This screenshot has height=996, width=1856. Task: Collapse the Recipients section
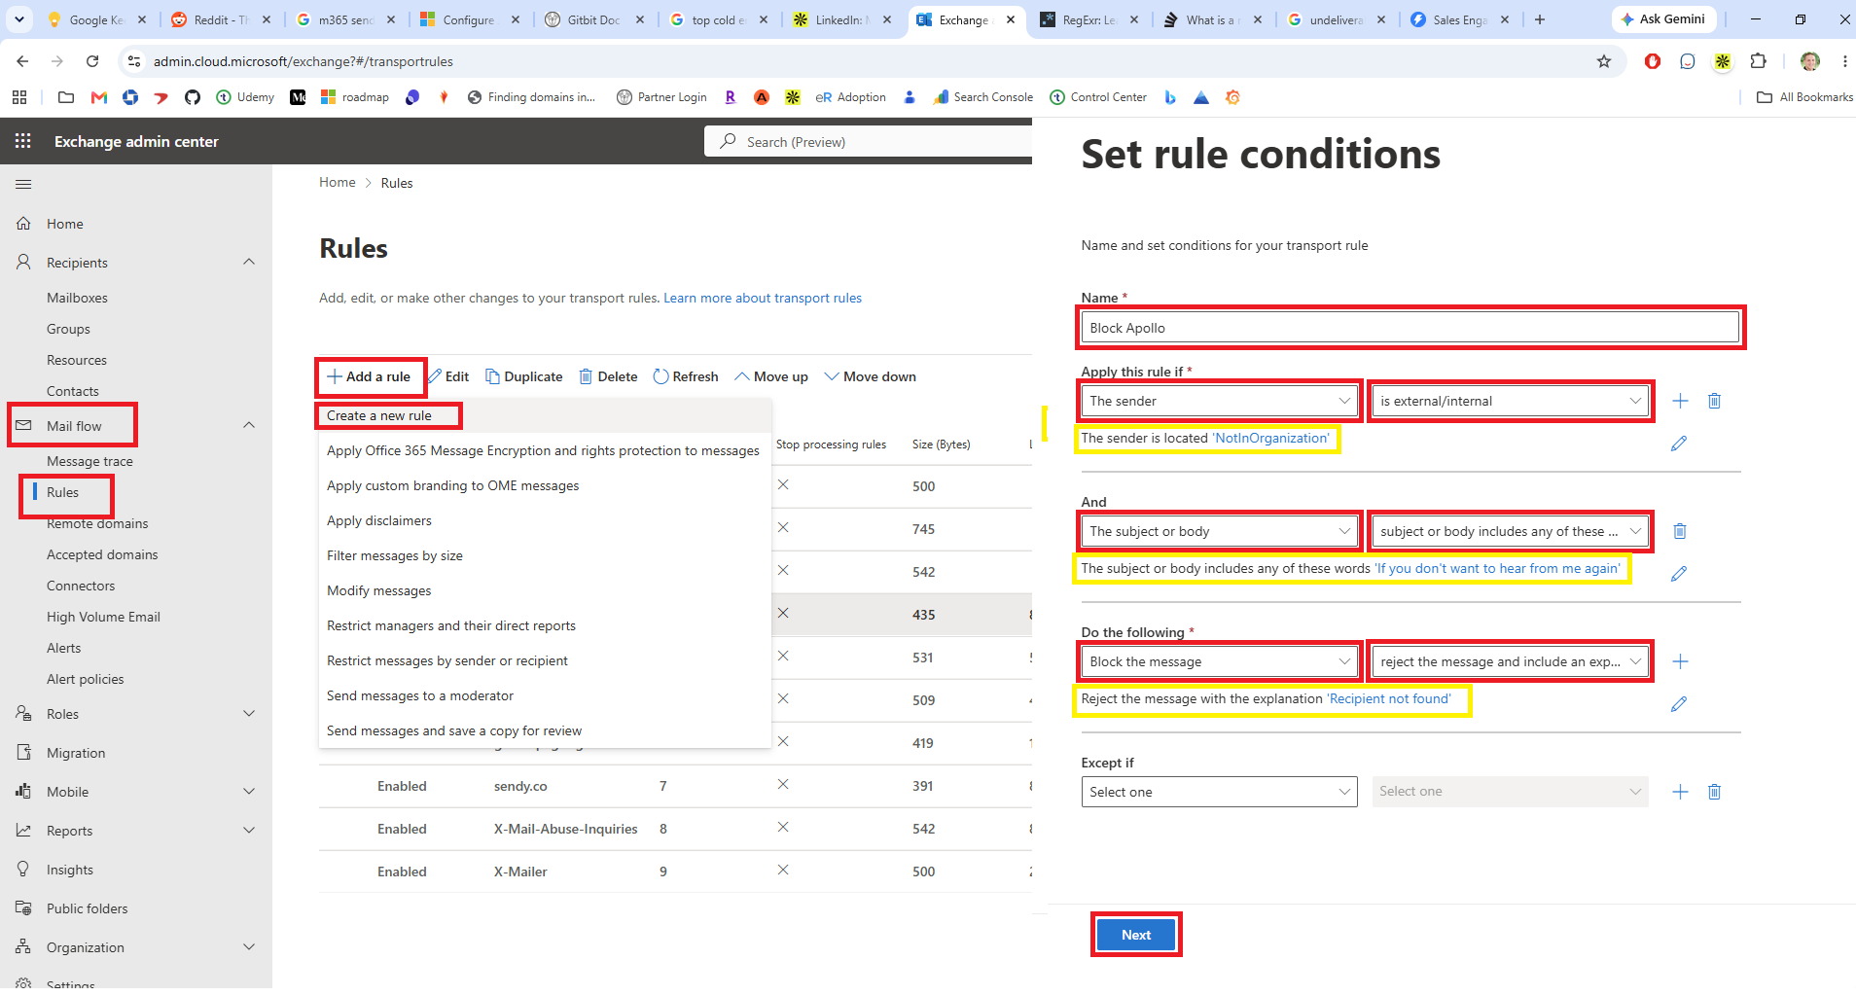(249, 262)
